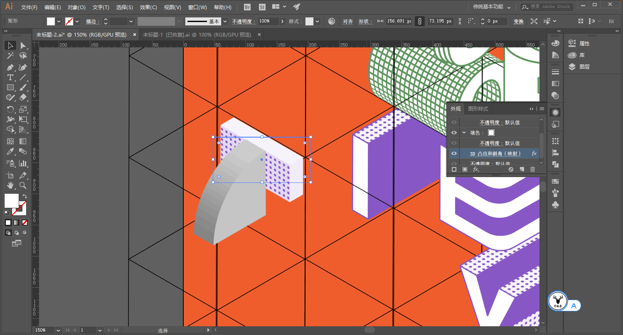Switch to 图形样式 panel tab
Image resolution: width=623 pixels, height=335 pixels.
point(478,108)
